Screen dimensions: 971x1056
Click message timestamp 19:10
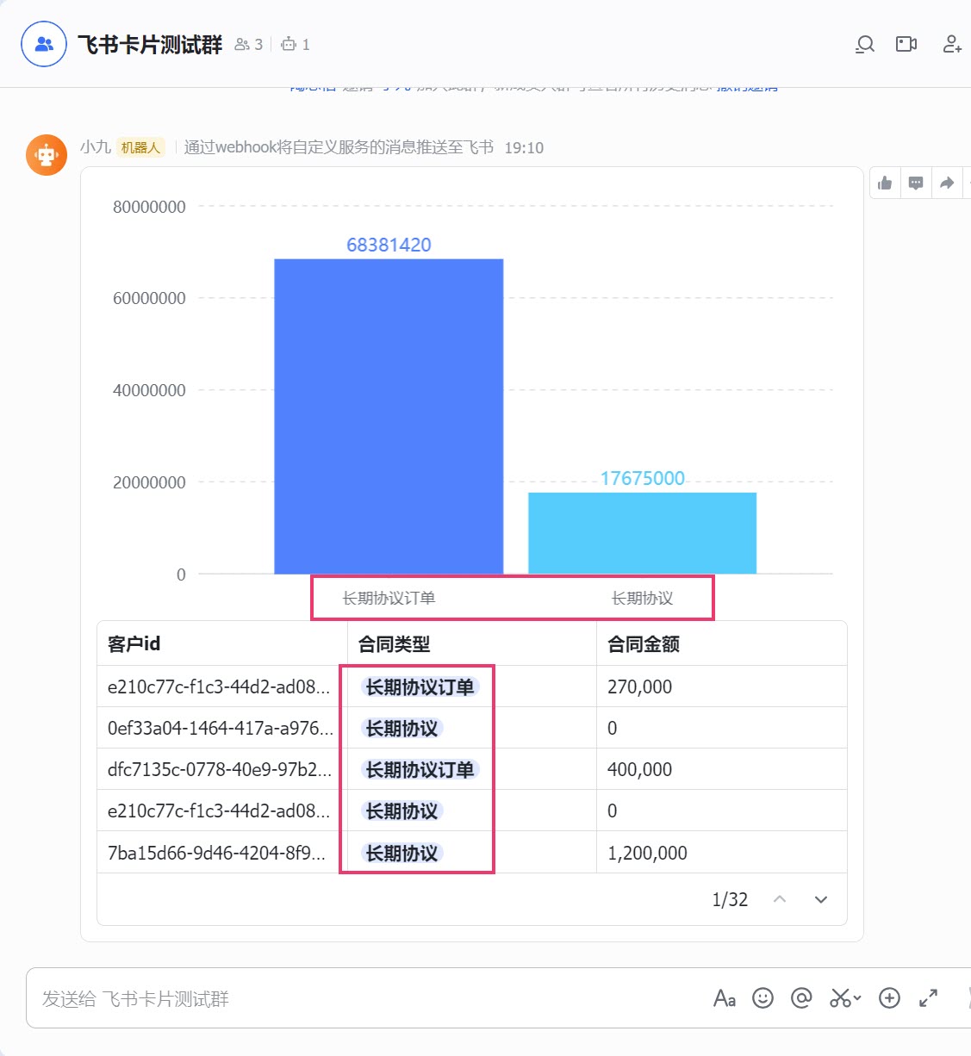(x=524, y=147)
